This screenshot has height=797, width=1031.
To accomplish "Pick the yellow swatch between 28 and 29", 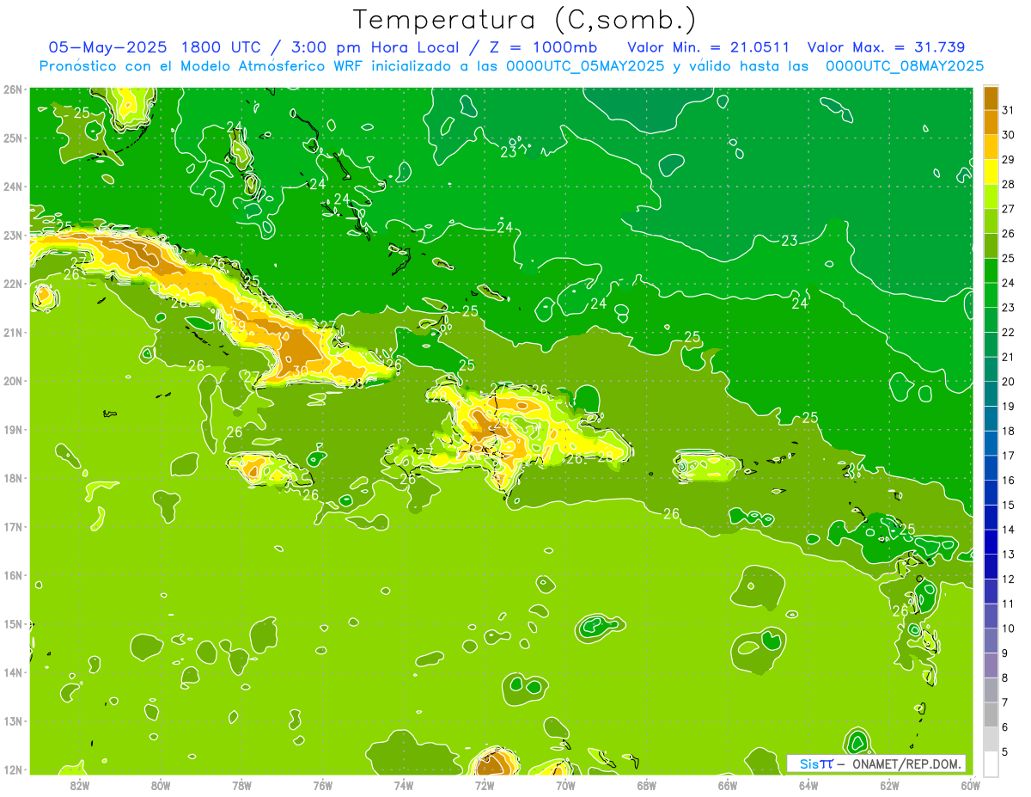I will coord(991,171).
